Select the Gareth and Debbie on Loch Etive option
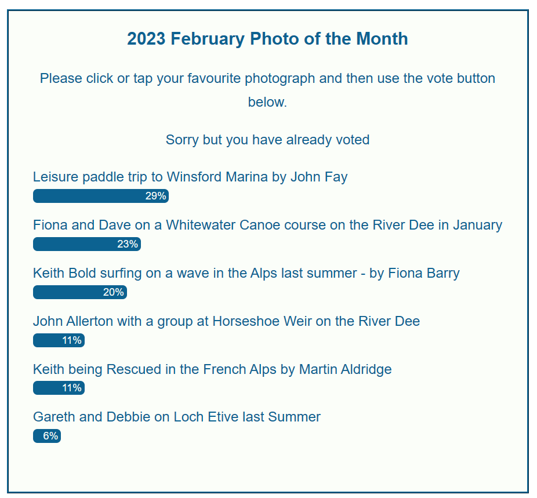This screenshot has height=498, width=537. coord(177,417)
